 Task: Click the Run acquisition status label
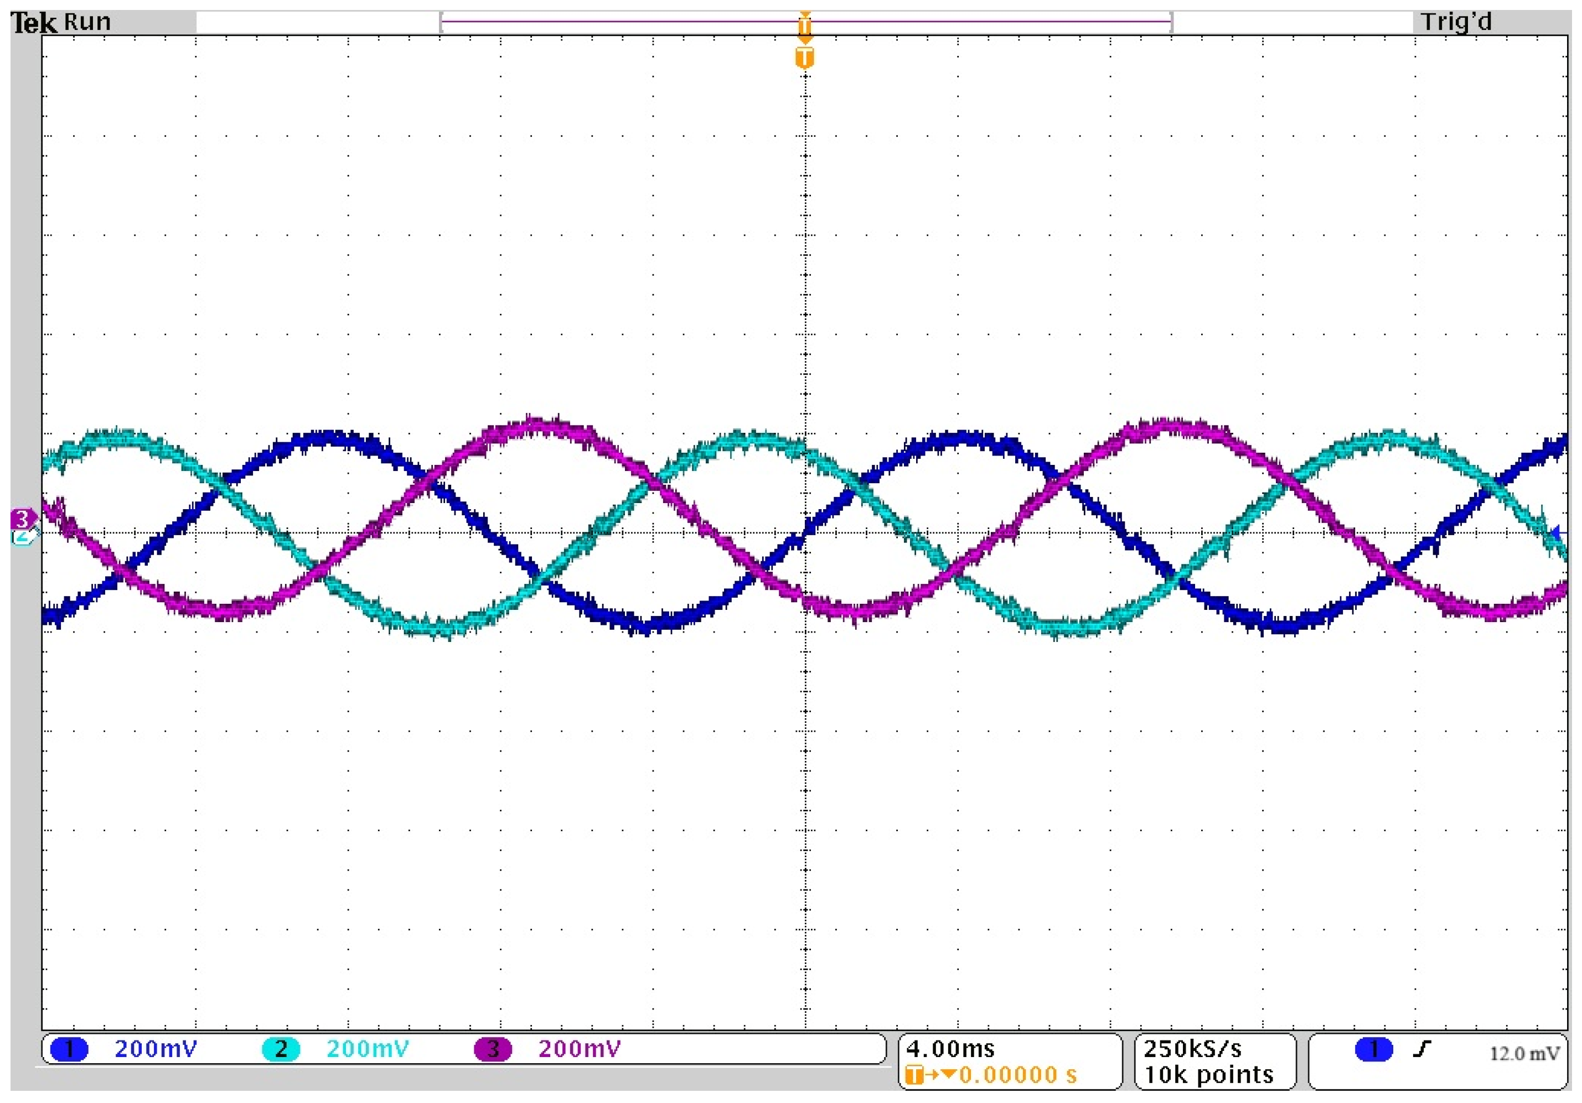coord(87,22)
